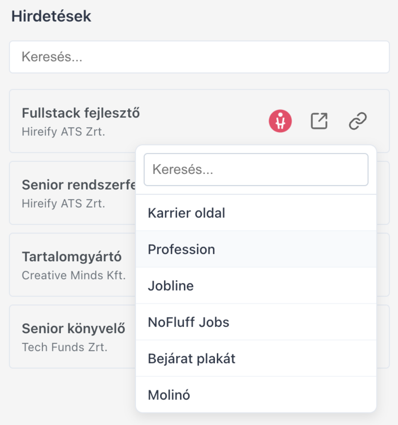The height and width of the screenshot is (425, 398).
Task: Click the red candidate icon on Fullstack fejlesztő
Action: click(280, 121)
